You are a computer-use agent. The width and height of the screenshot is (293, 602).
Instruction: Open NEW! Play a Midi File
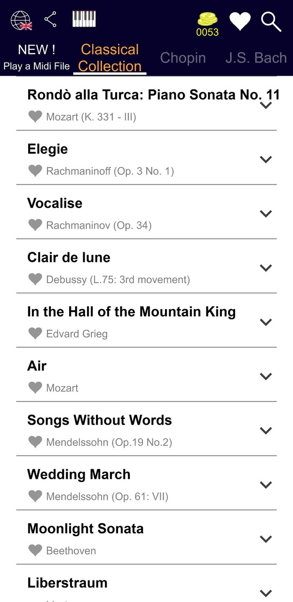[37, 55]
